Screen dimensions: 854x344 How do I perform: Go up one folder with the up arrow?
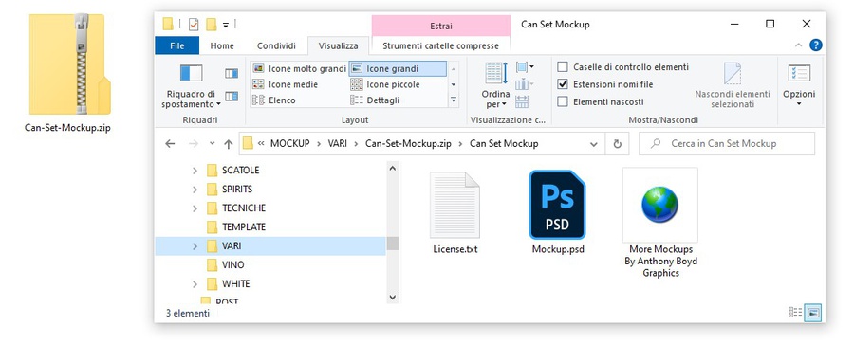pos(228,144)
